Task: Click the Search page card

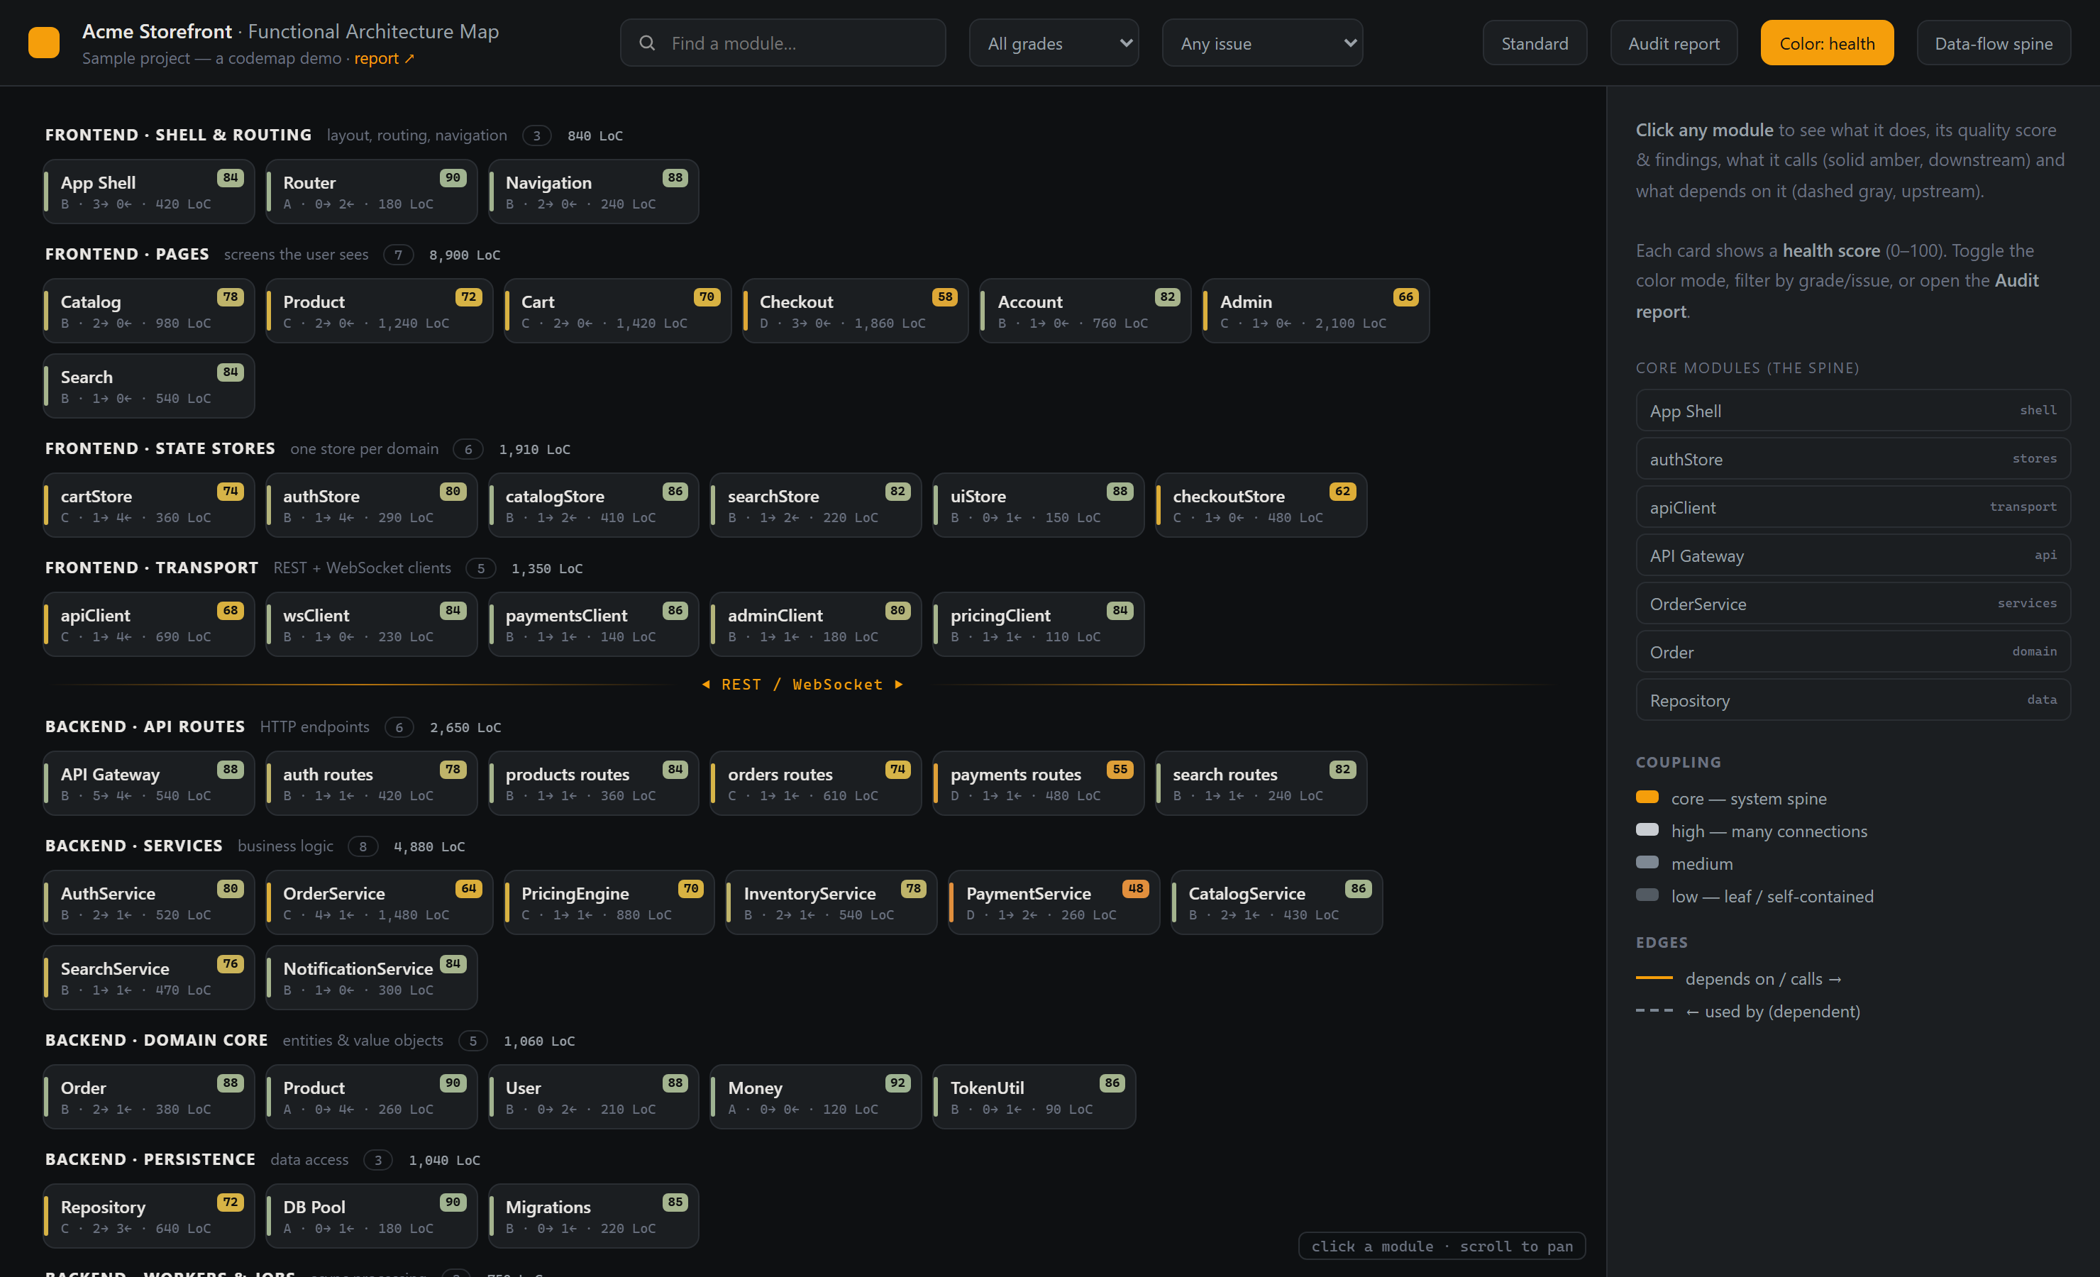Action: (x=149, y=386)
